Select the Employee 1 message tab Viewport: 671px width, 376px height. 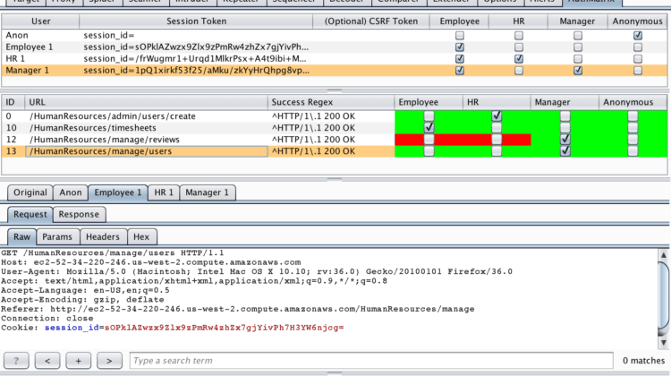pyautogui.click(x=118, y=192)
